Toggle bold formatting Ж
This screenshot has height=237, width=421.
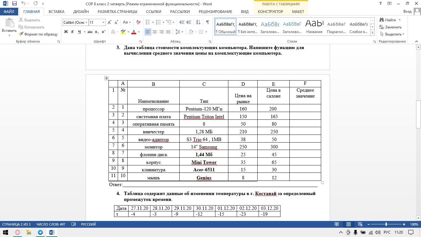click(66, 32)
